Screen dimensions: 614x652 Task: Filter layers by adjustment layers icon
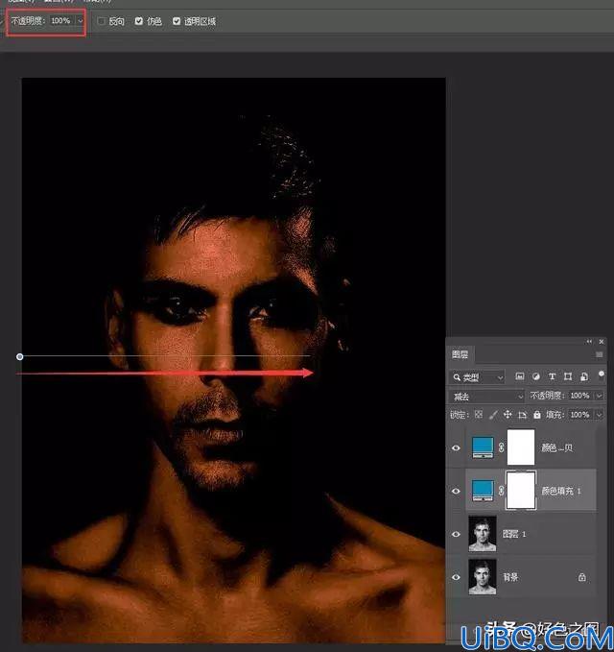point(536,376)
